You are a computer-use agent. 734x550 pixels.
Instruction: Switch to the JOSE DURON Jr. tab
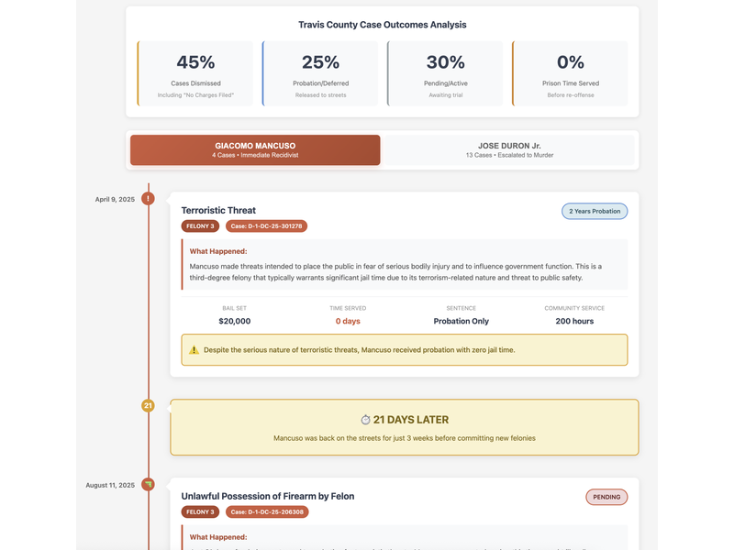509,149
